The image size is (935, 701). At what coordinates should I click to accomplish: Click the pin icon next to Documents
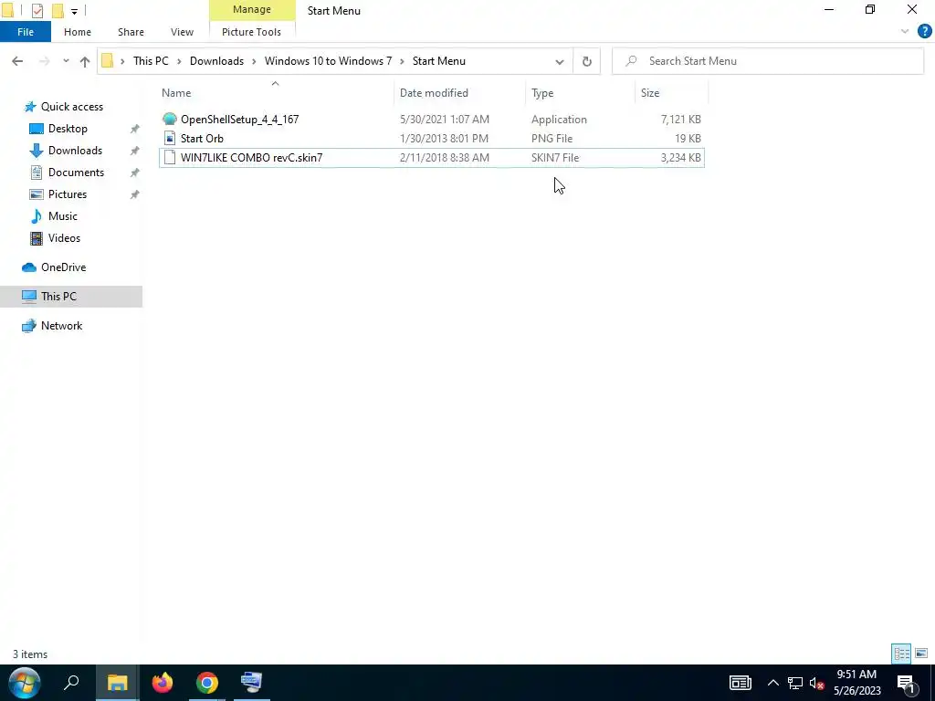[135, 173]
